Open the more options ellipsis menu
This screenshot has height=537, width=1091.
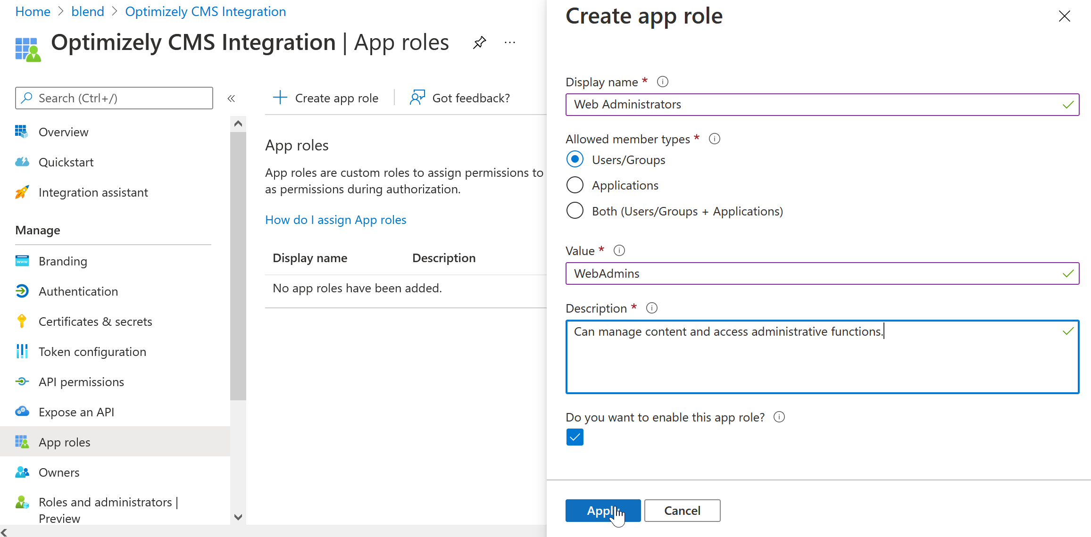point(510,43)
